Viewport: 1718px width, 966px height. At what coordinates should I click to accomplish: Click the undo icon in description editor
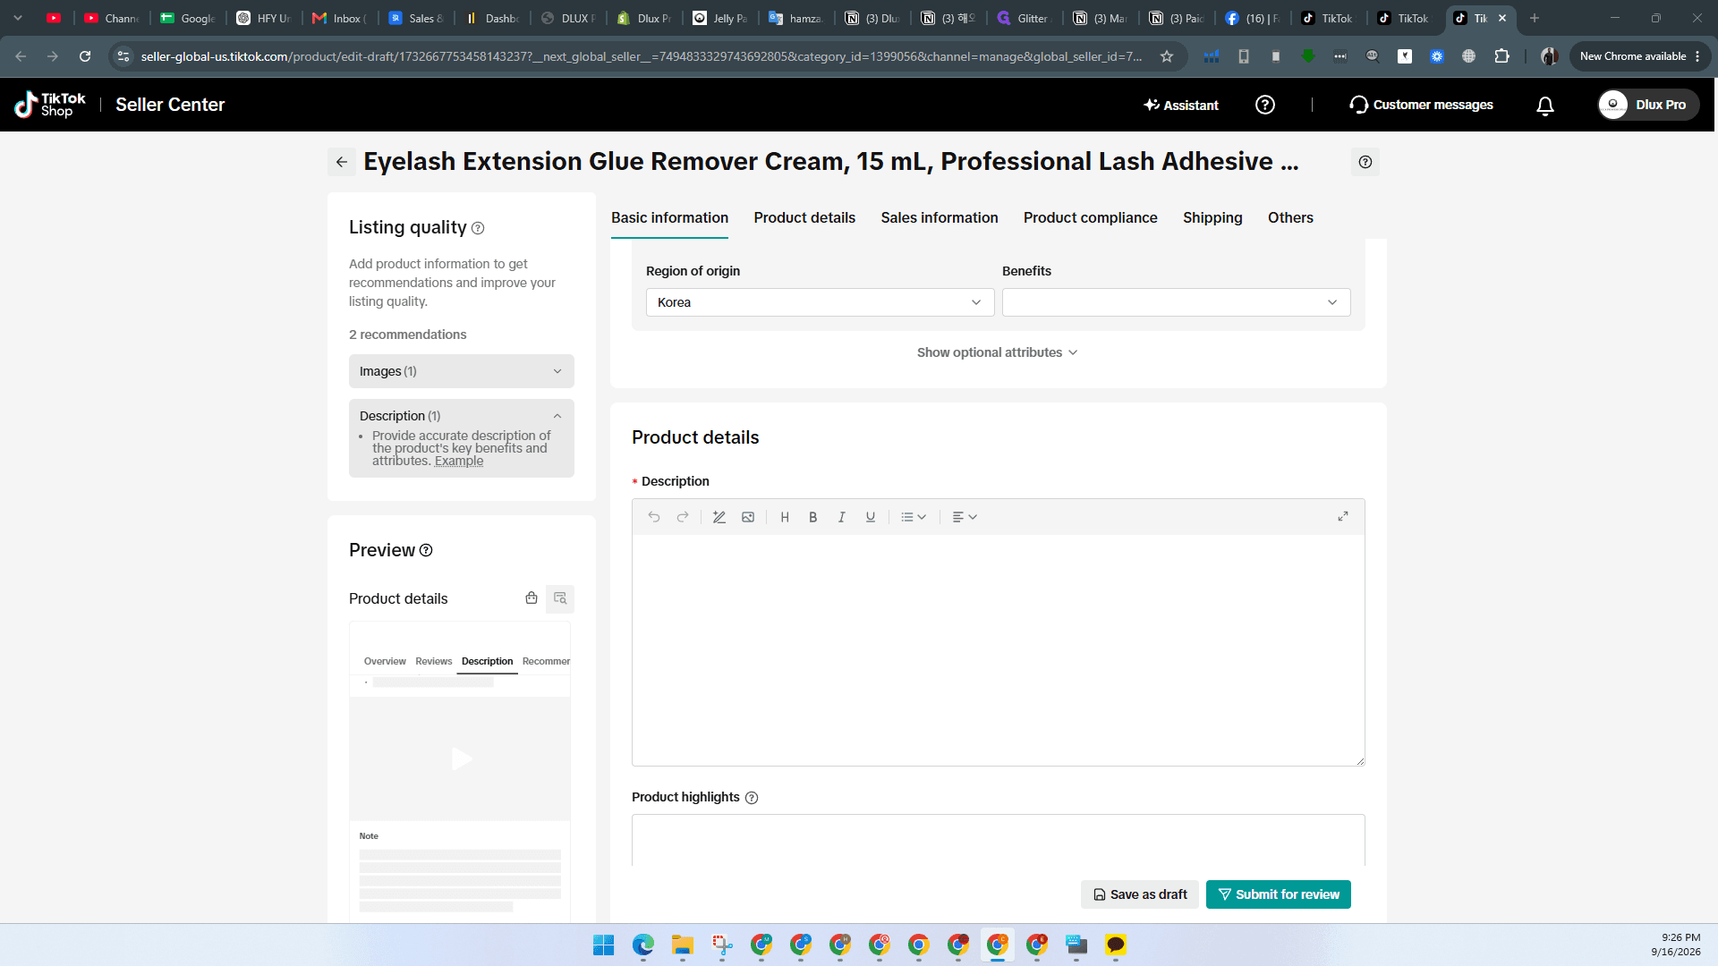point(654,517)
